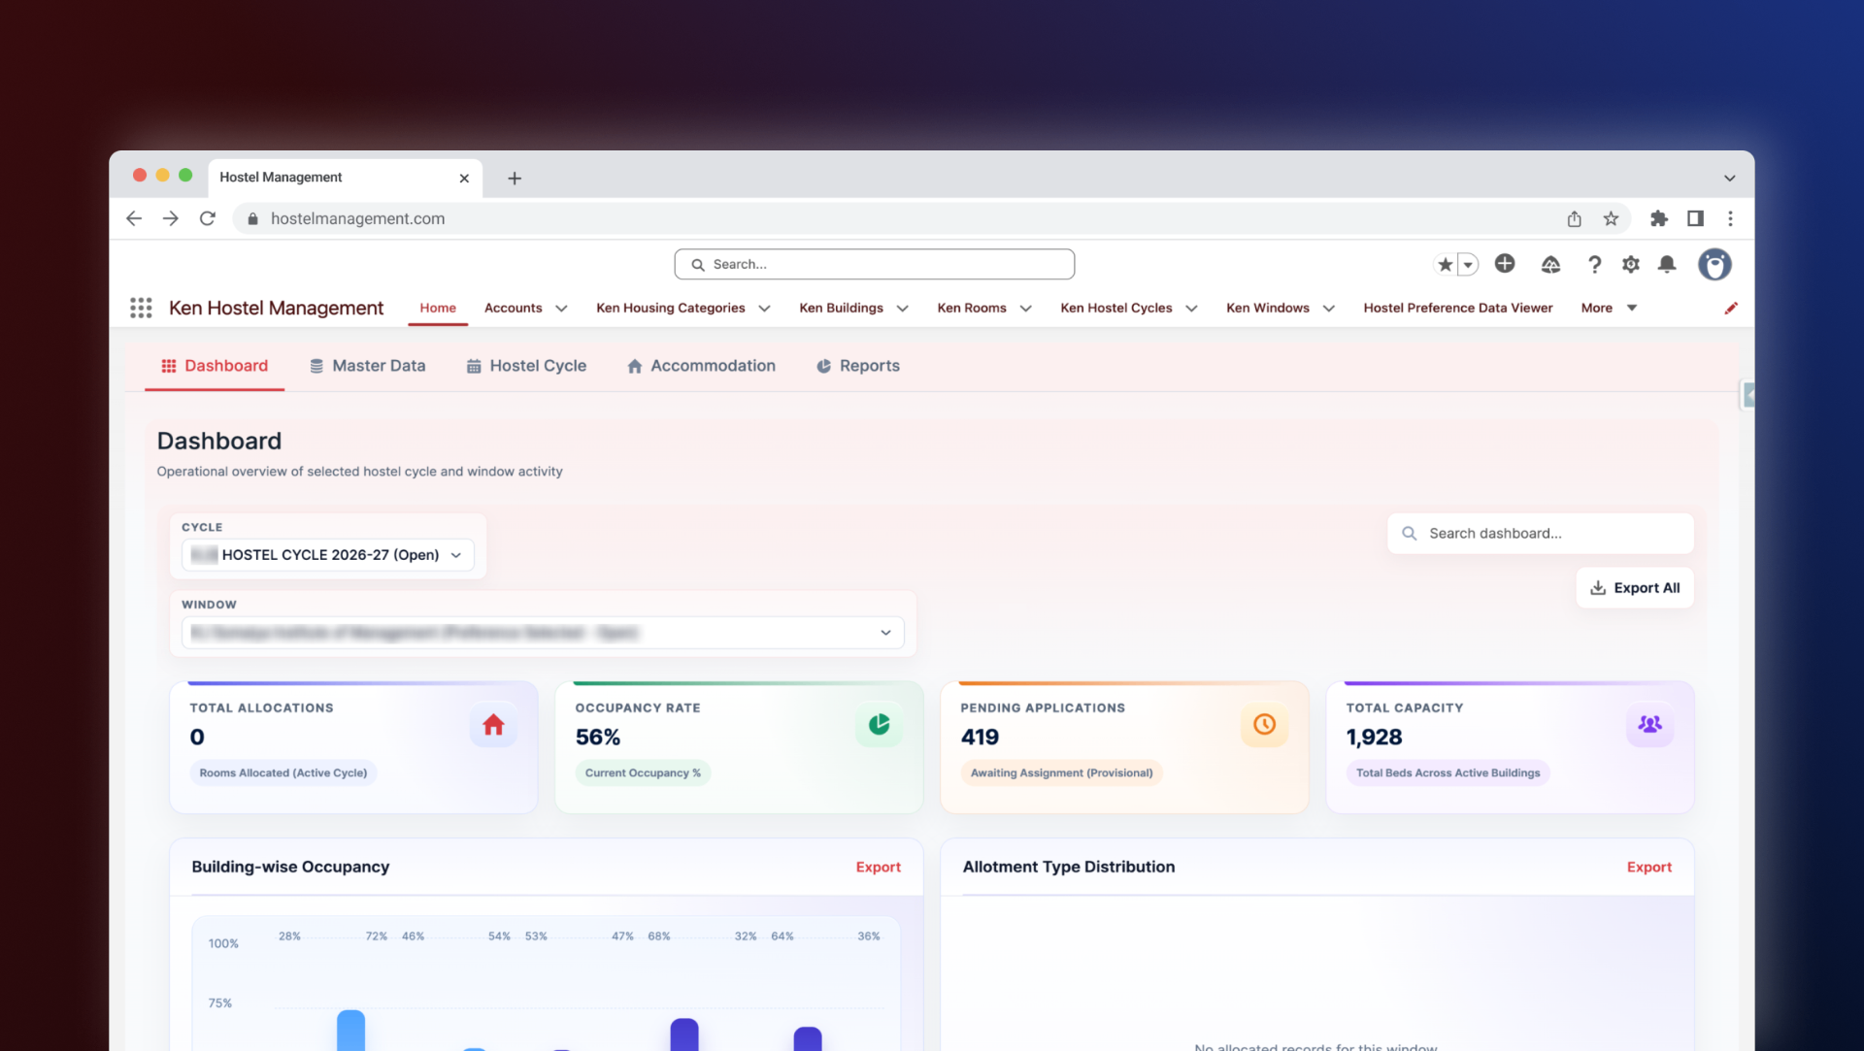Click the Ken Buildings navigation label
Screen dimensions: 1864x1051
pyautogui.click(x=841, y=308)
